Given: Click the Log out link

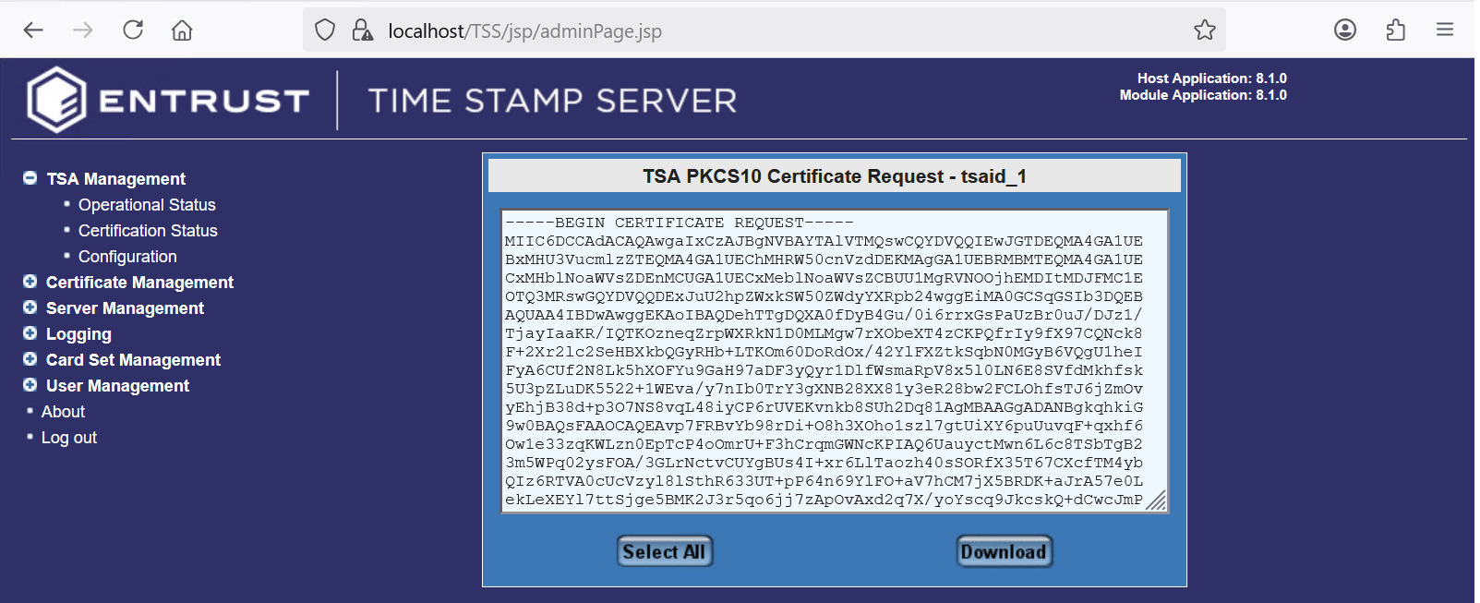Looking at the screenshot, I should pyautogui.click(x=69, y=438).
